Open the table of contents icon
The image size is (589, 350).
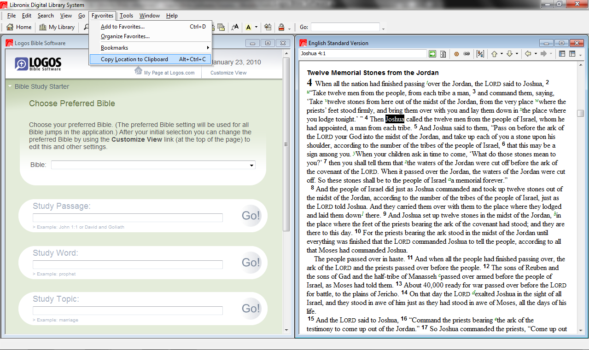443,54
